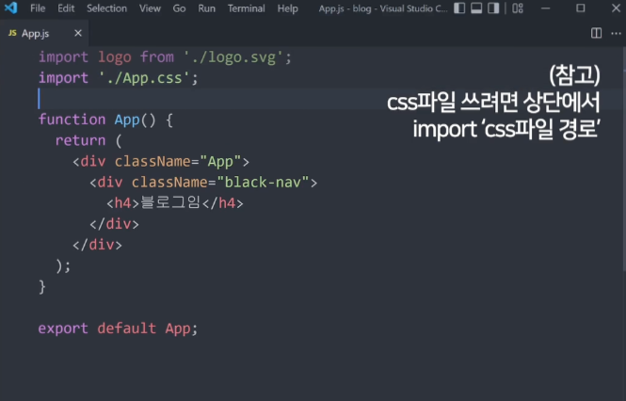The width and height of the screenshot is (626, 401).
Task: Open the Customize Layout icon
Action: 518,8
